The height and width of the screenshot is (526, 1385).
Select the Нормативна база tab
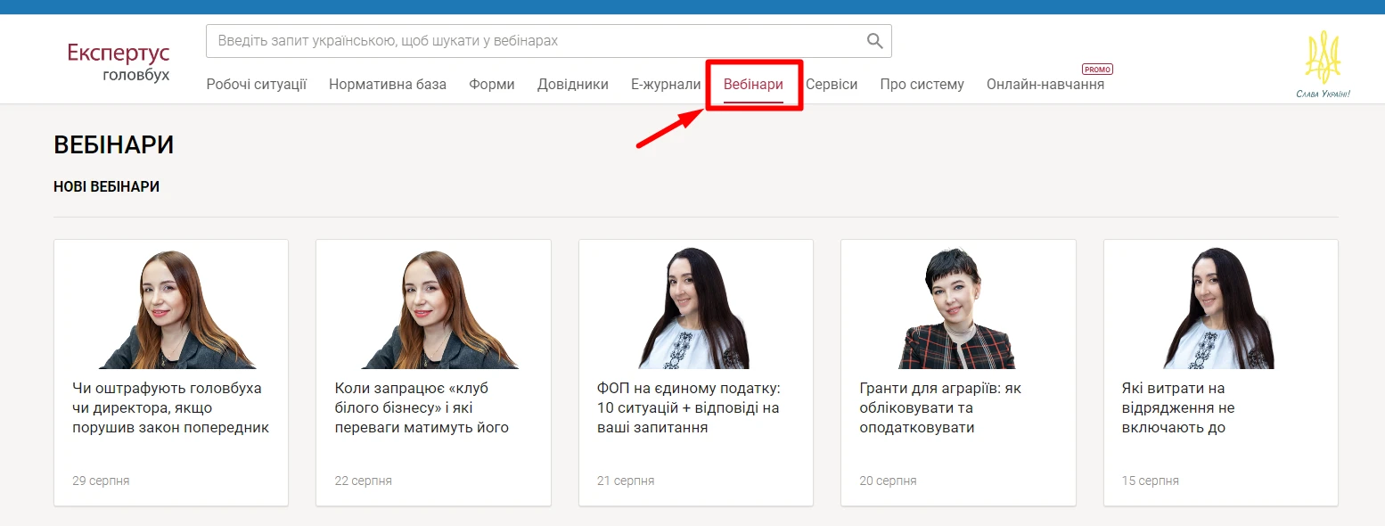click(x=388, y=84)
